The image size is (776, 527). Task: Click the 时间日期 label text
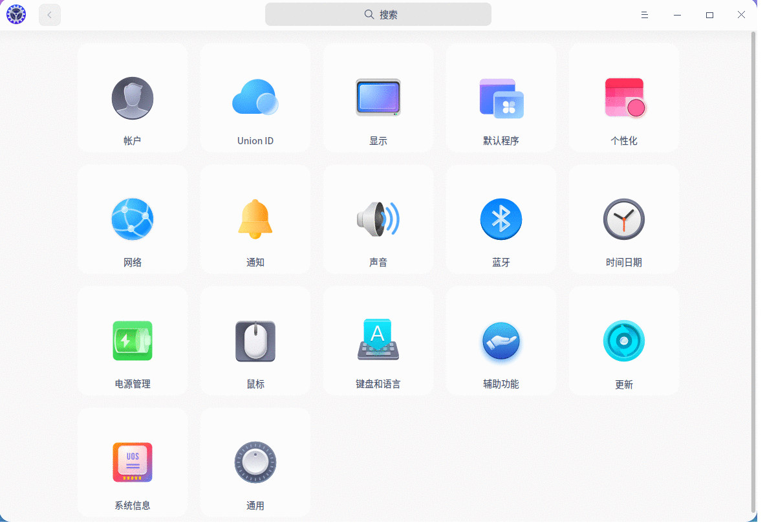pyautogui.click(x=624, y=263)
